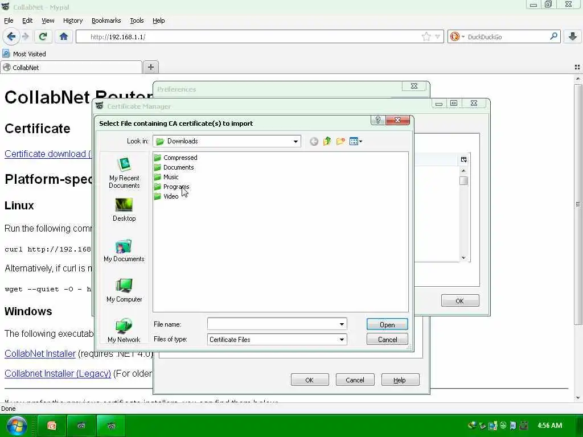Click Help in the Preferences window
This screenshot has width=583, height=437.
click(x=400, y=380)
